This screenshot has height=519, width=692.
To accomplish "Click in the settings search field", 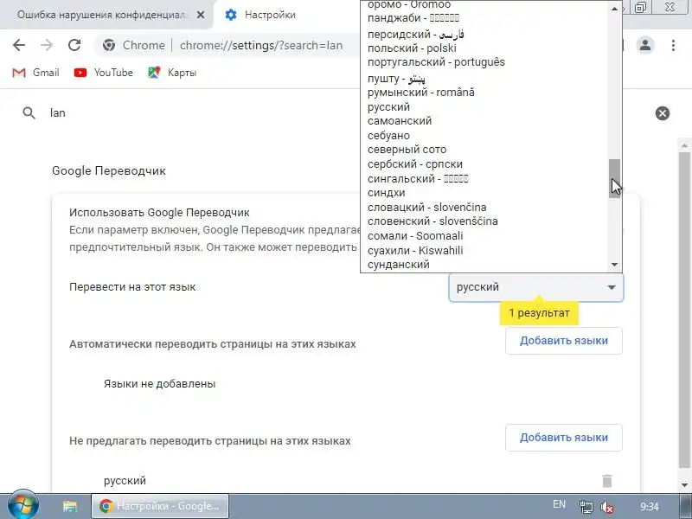I will tap(344, 113).
